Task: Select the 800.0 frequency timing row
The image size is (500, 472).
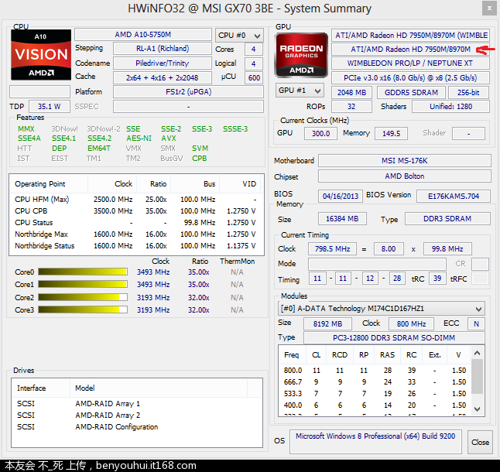Action: click(375, 371)
